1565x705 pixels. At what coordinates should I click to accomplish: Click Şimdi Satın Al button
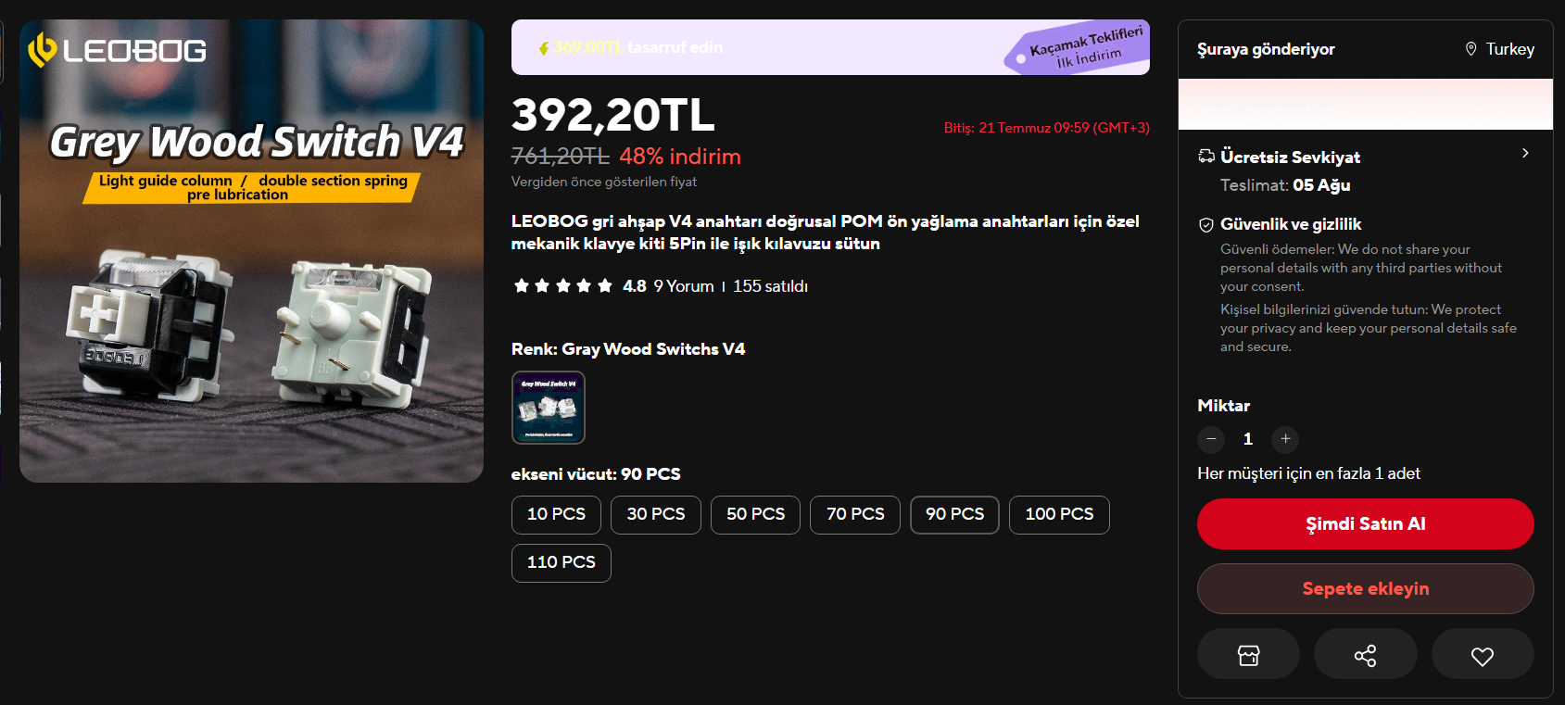1365,524
